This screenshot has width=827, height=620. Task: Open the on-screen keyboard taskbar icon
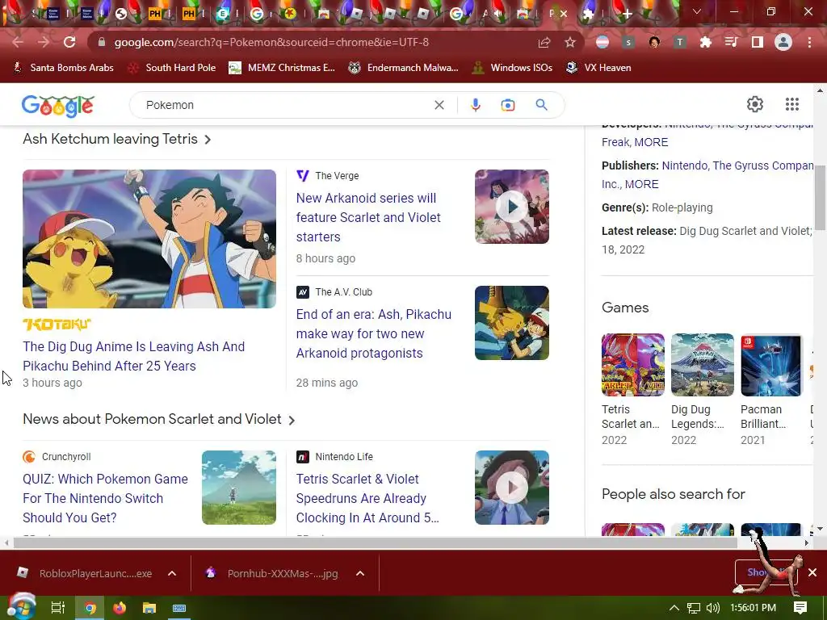(x=179, y=608)
